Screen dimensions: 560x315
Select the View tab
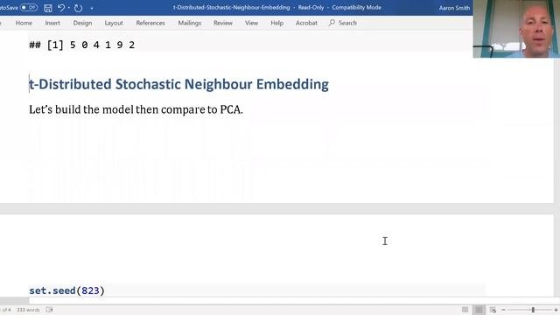[x=251, y=23]
